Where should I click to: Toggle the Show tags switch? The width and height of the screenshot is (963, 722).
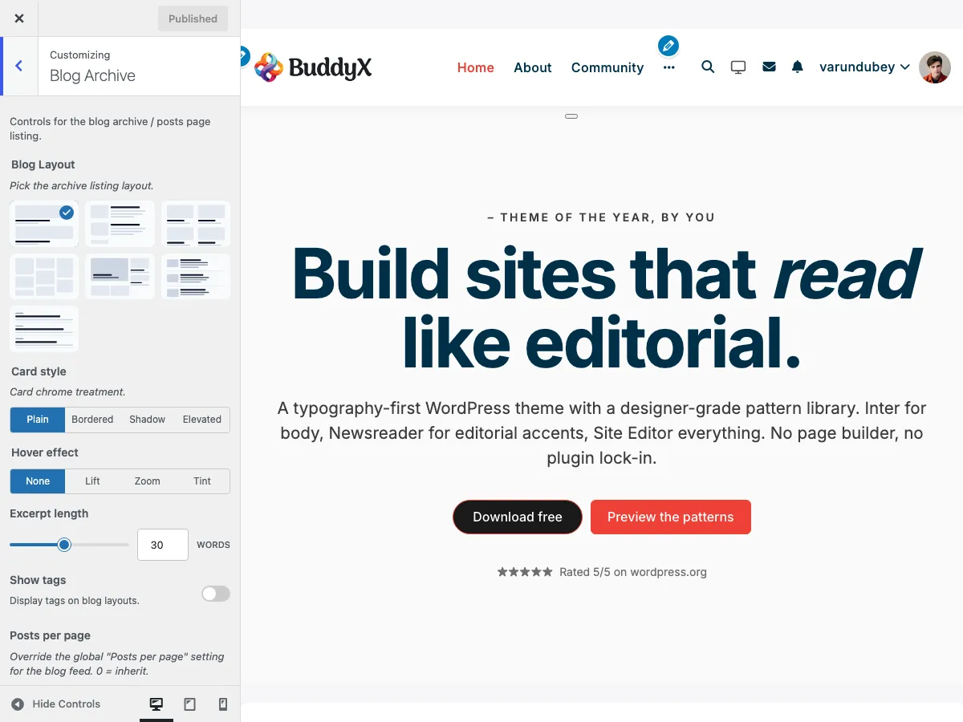[x=216, y=594]
